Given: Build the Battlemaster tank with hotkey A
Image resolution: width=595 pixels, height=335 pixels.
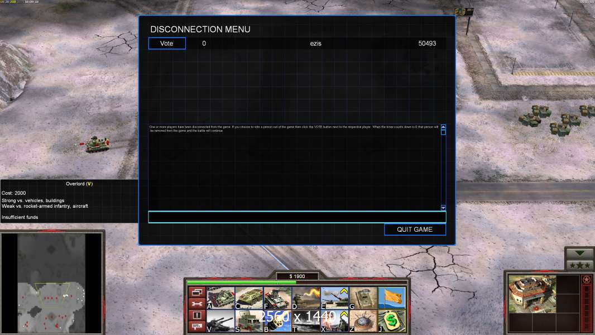Looking at the screenshot, I should (x=220, y=298).
